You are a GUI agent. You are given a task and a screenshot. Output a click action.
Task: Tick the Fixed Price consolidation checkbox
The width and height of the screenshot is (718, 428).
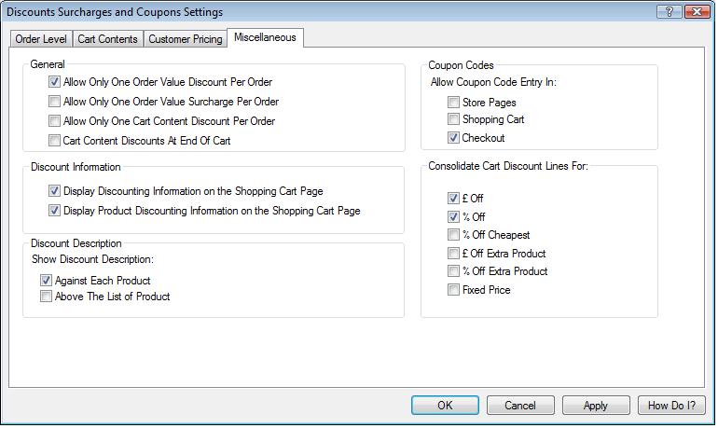pyautogui.click(x=454, y=290)
